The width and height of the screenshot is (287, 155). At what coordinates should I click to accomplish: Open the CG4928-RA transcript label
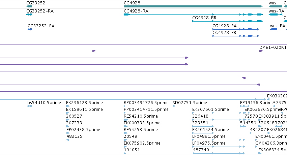coord(136,11)
